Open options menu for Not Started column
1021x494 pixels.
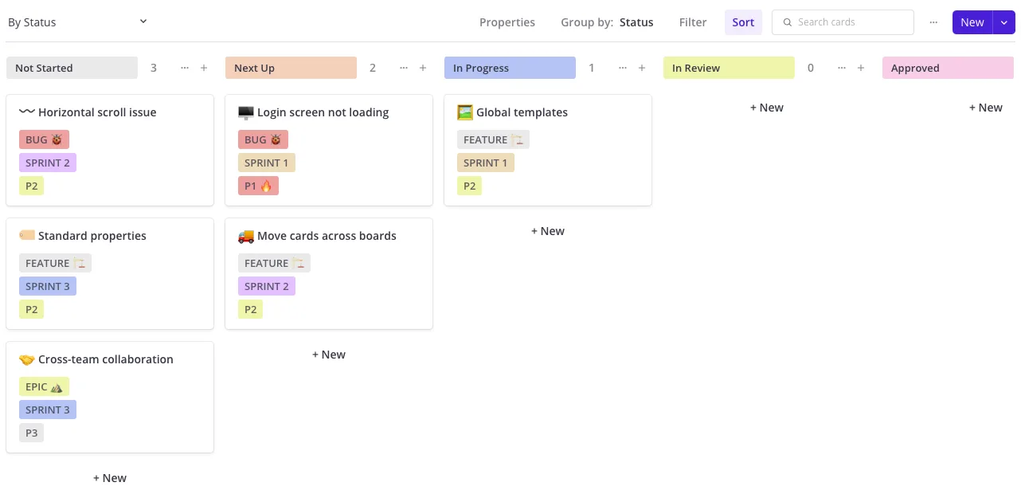[x=185, y=68]
